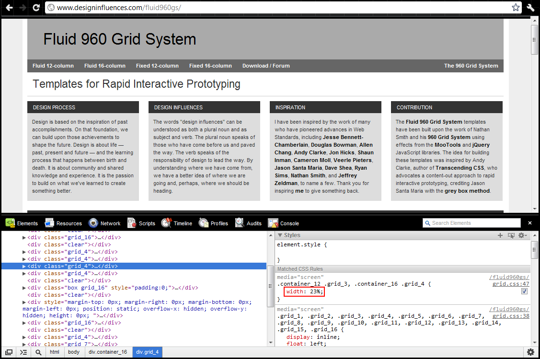Select the div.container_16 breadcrumb
Screen dimensions: 540x359
pos(108,352)
